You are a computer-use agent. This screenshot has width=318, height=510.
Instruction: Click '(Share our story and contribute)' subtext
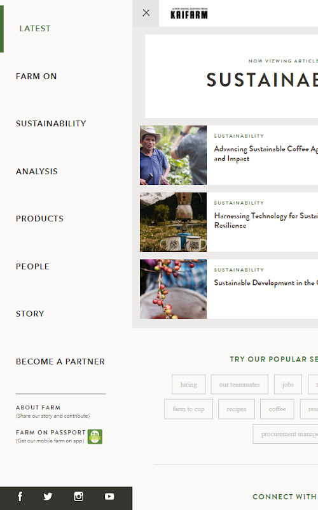(x=53, y=416)
